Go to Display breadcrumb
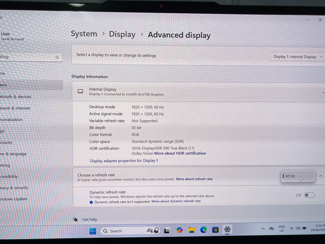325x244 pixels. coord(122,34)
